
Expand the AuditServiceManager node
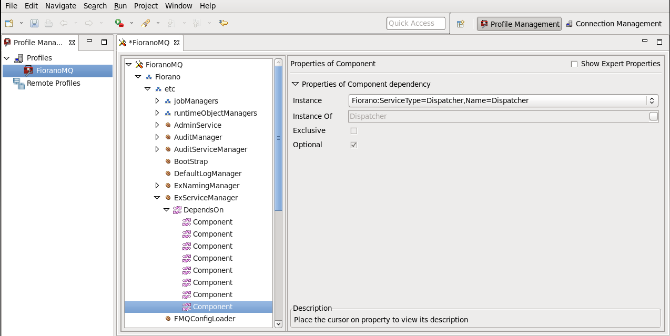(157, 149)
